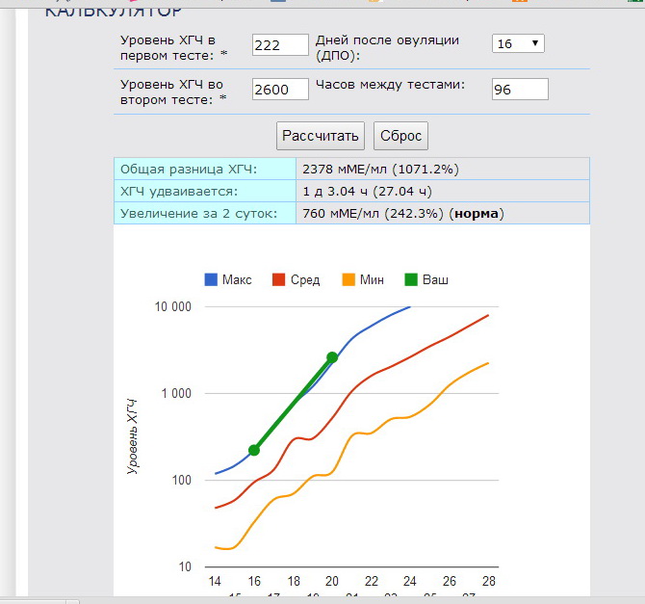Select the green data point at day 20

pyautogui.click(x=332, y=357)
